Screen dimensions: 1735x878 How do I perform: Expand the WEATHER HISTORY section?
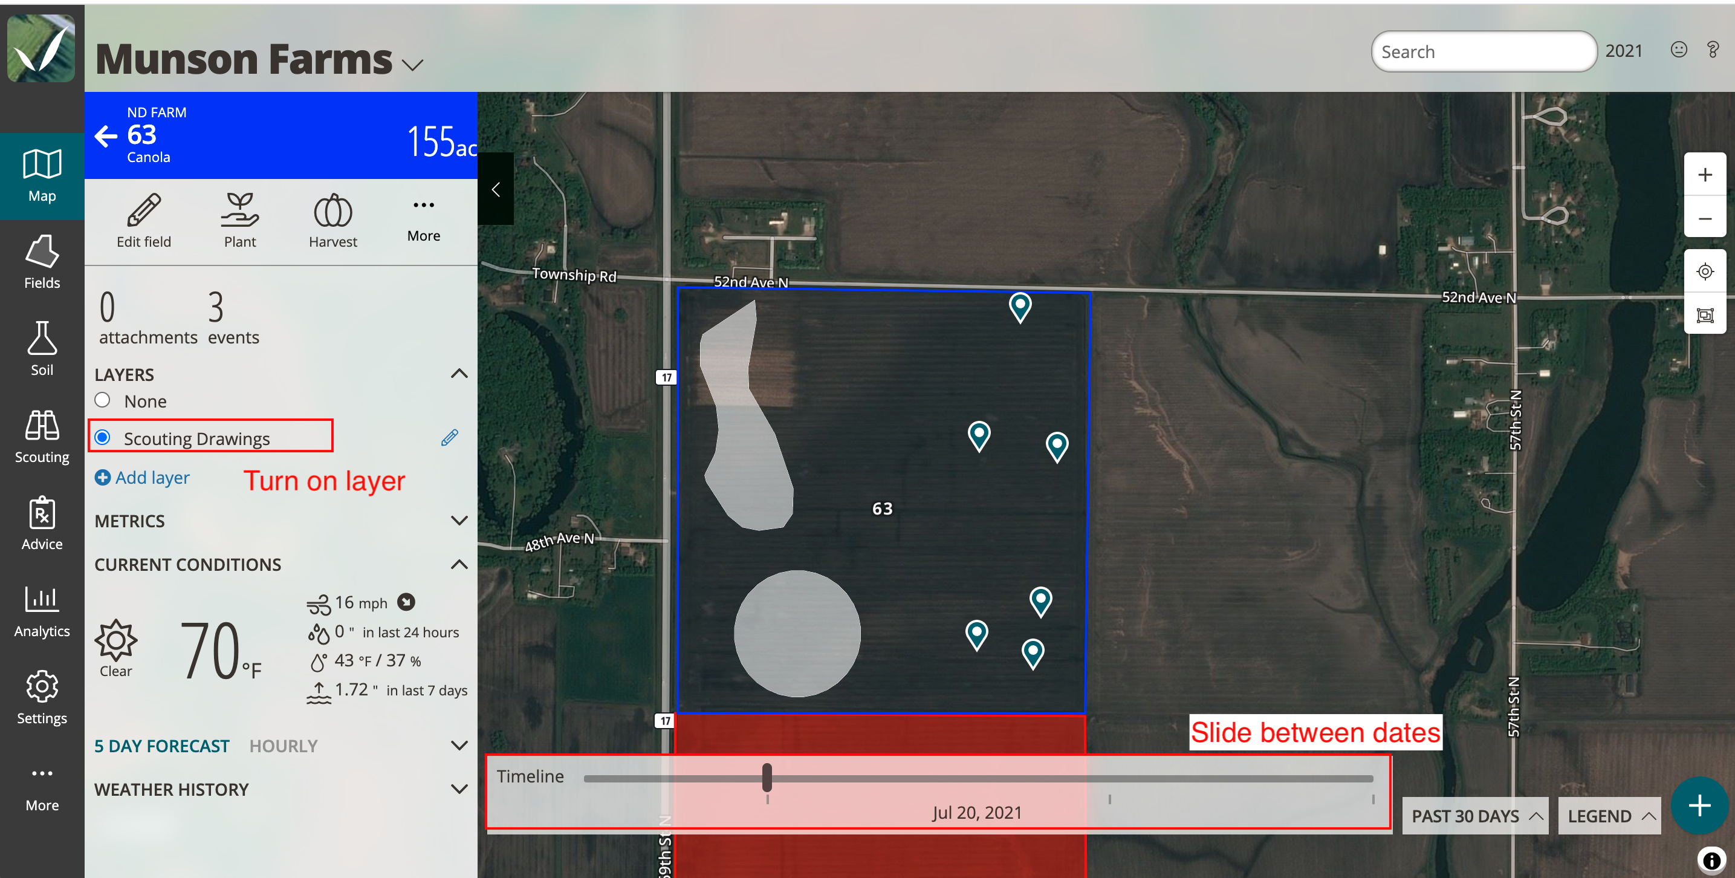tap(459, 789)
